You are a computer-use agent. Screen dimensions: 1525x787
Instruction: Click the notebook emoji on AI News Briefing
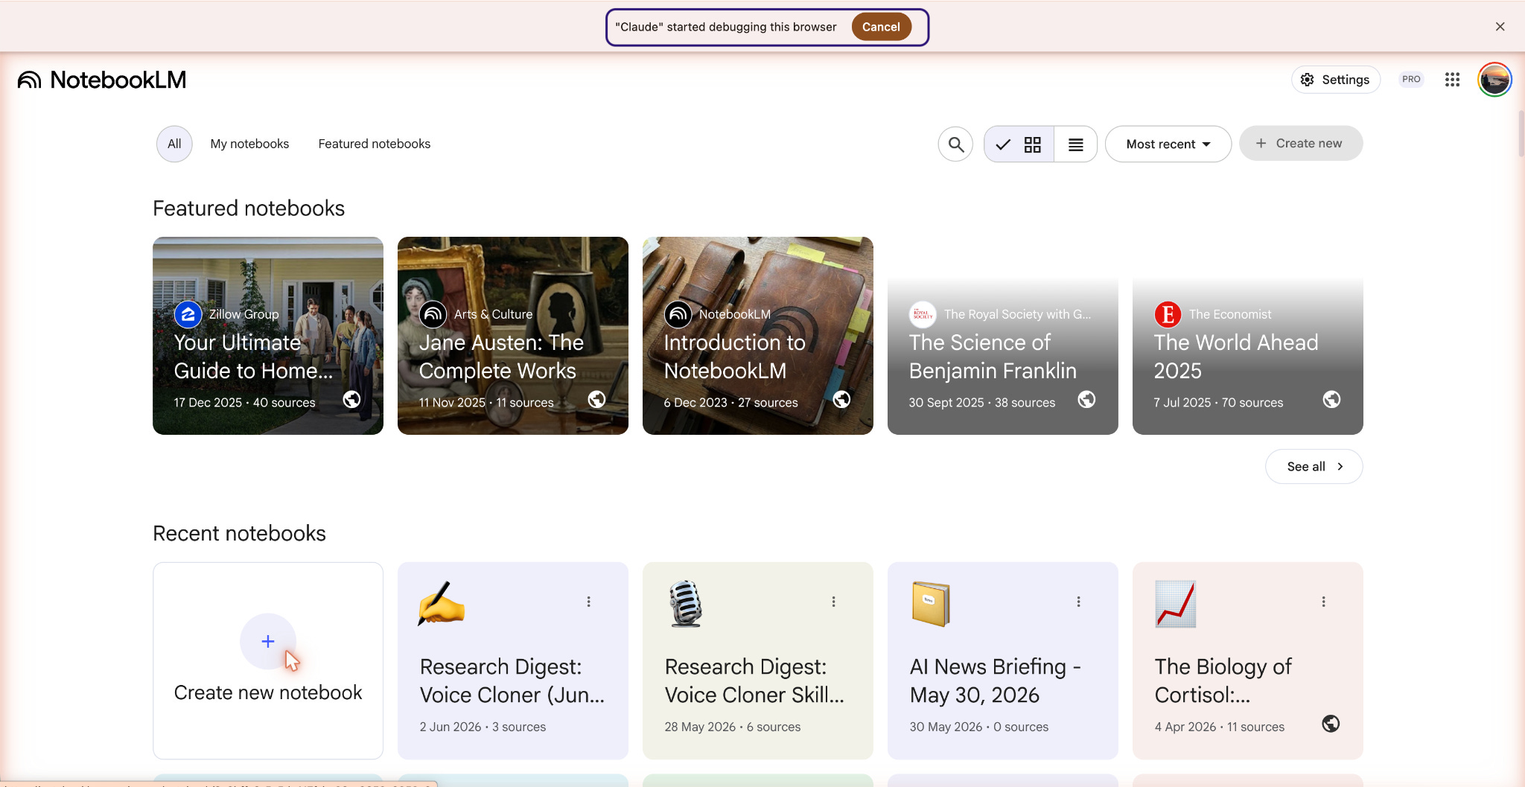pyautogui.click(x=931, y=604)
